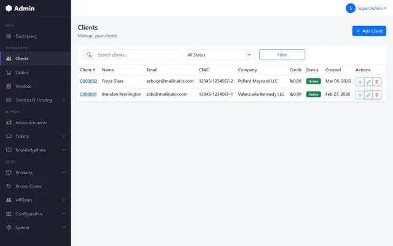Image resolution: width=393 pixels, height=246 pixels.
Task: Click the Orders cart icon
Action: pyautogui.click(x=9, y=73)
